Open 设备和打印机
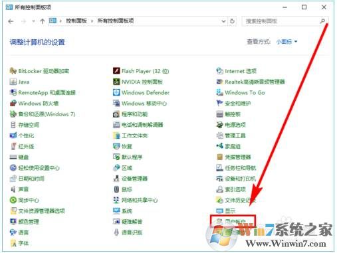 [236, 179]
